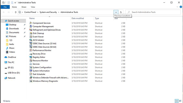Open the Component Services shortcut icon

pyautogui.click(x=31, y=23)
